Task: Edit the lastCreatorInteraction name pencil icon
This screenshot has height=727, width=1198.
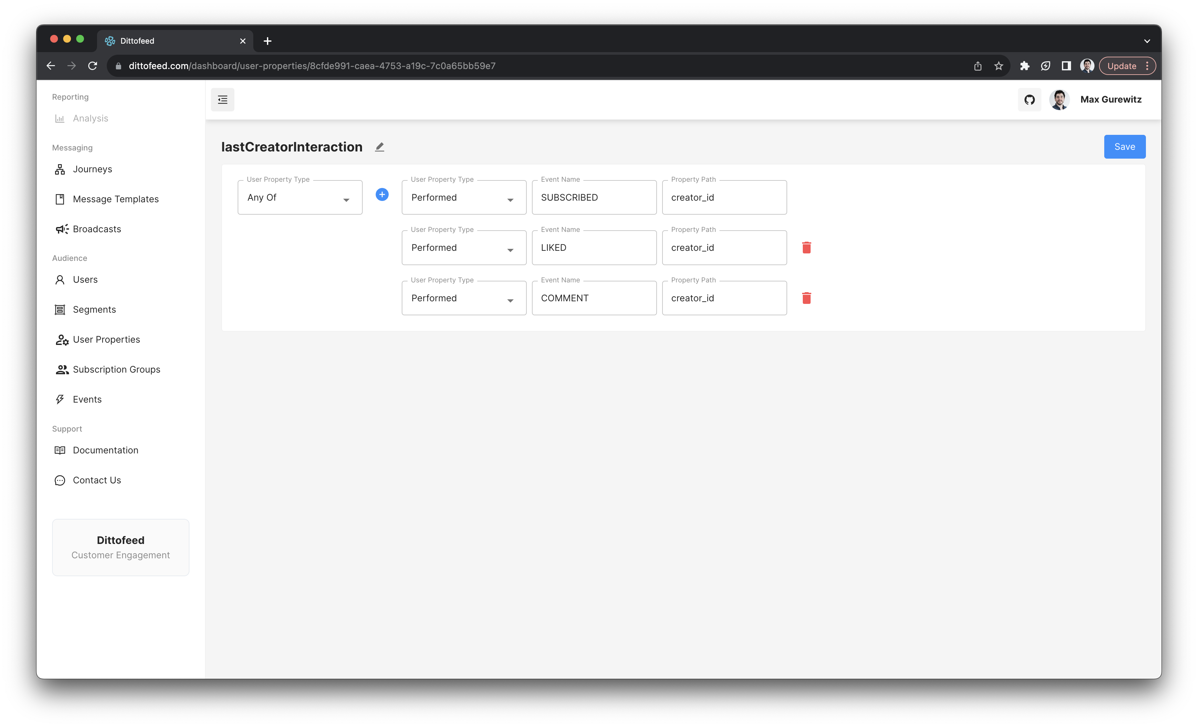Action: [380, 147]
